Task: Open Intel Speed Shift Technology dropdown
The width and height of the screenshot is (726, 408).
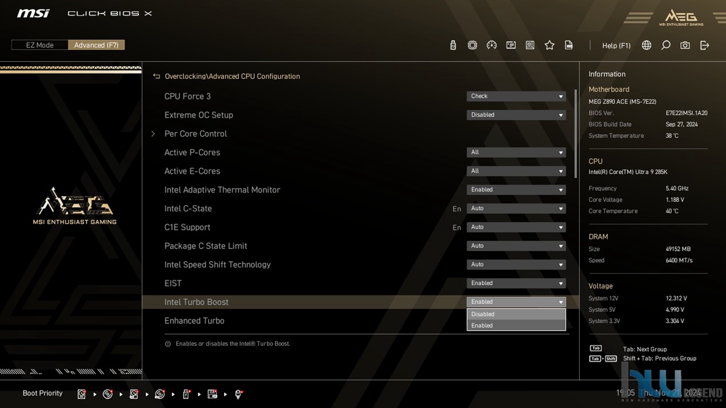Action: point(516,265)
